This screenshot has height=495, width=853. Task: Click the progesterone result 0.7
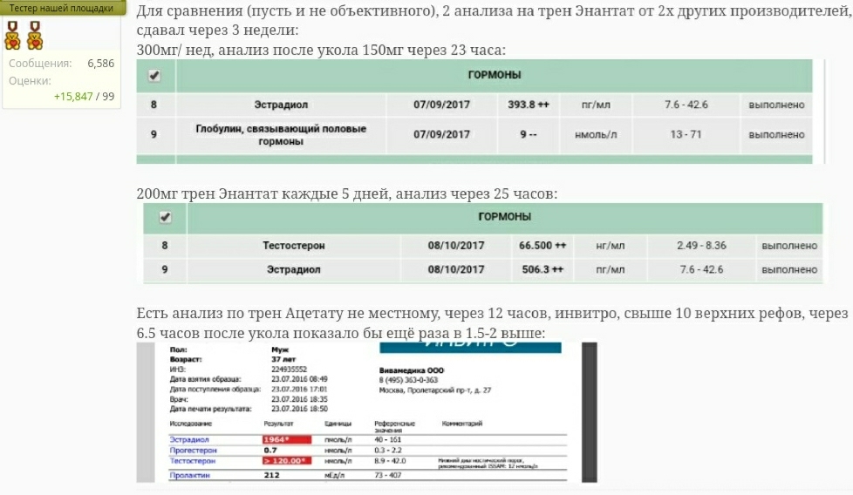coord(270,451)
